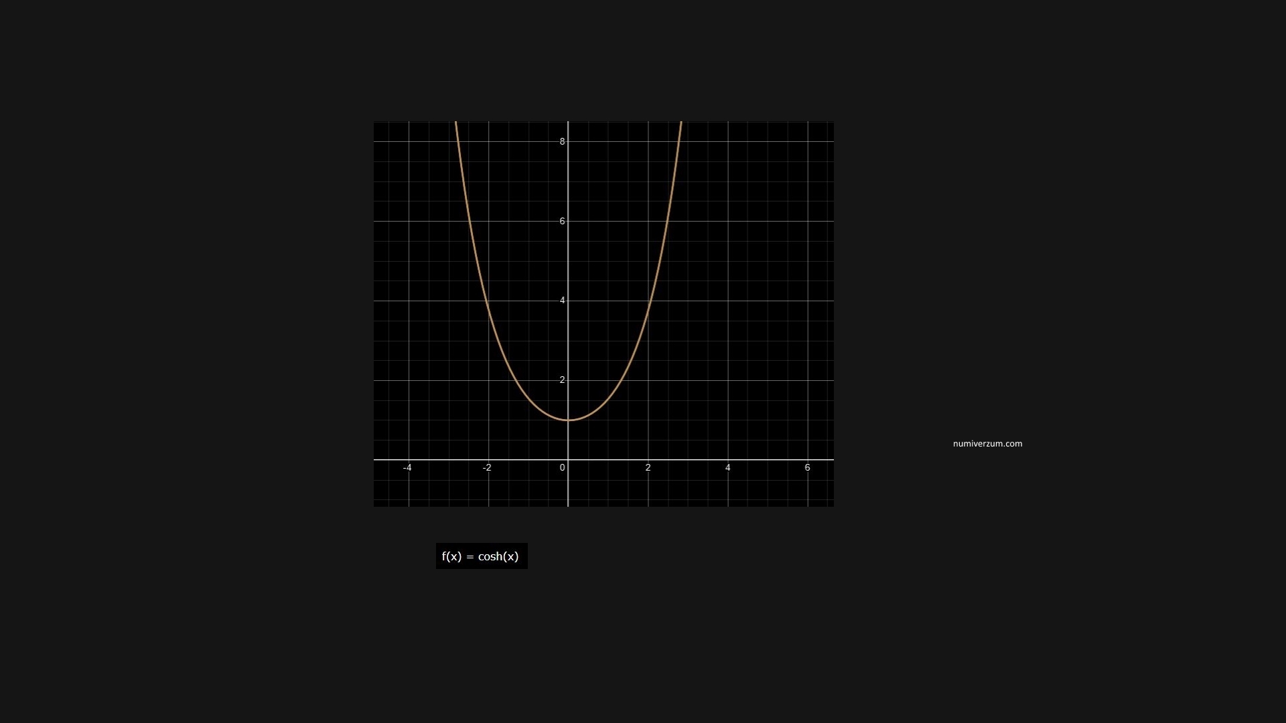Click curve's left branch at y=6 gridline
This screenshot has height=723, width=1286.
point(469,221)
